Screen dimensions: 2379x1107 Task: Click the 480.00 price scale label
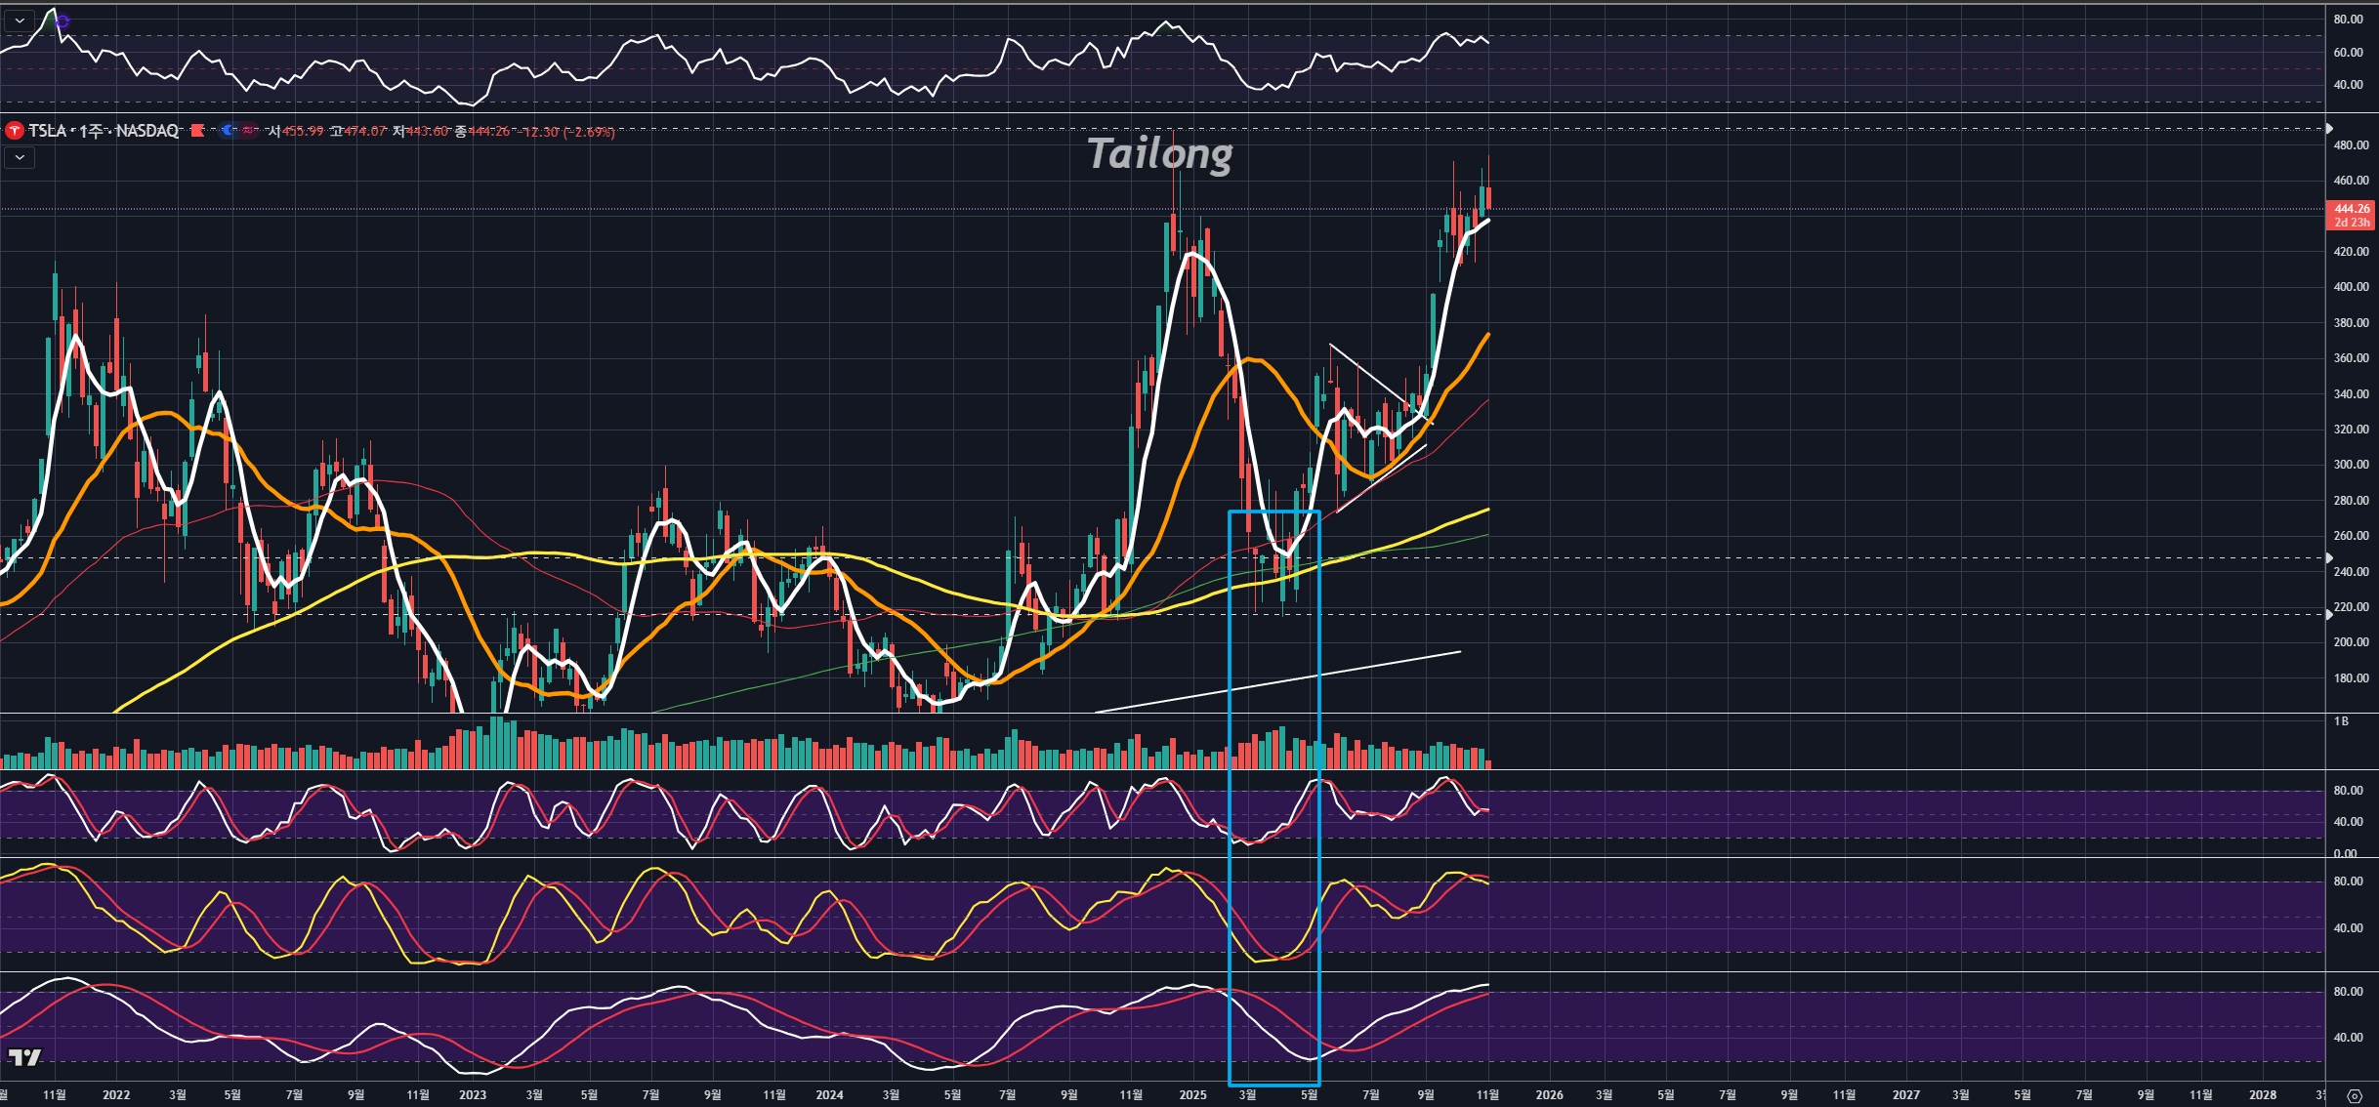[x=2351, y=145]
